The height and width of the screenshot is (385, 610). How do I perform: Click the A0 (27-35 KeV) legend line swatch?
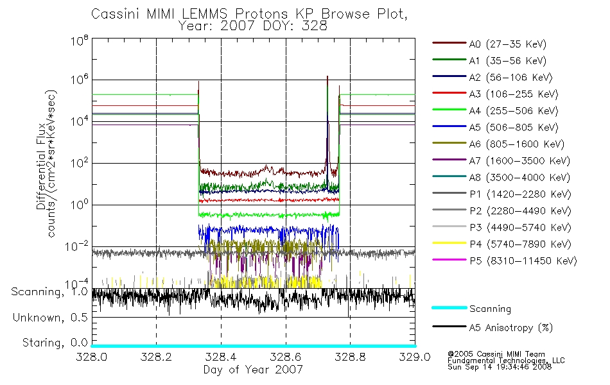[x=449, y=43]
